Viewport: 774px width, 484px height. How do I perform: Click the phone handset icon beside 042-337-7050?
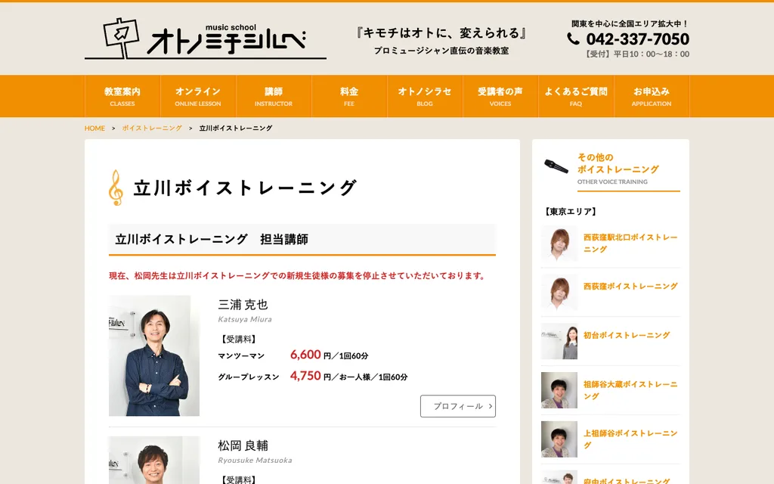point(573,39)
